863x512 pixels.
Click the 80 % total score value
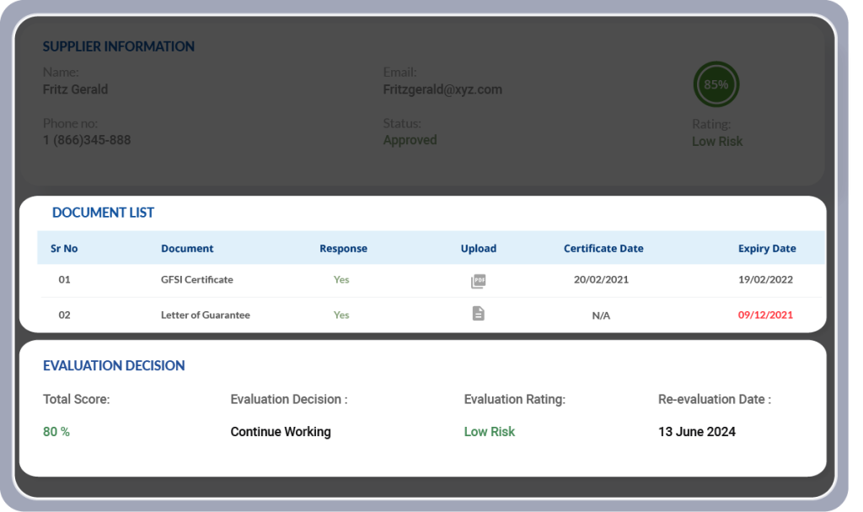tap(56, 432)
